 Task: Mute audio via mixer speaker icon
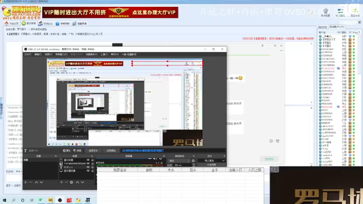(155, 159)
